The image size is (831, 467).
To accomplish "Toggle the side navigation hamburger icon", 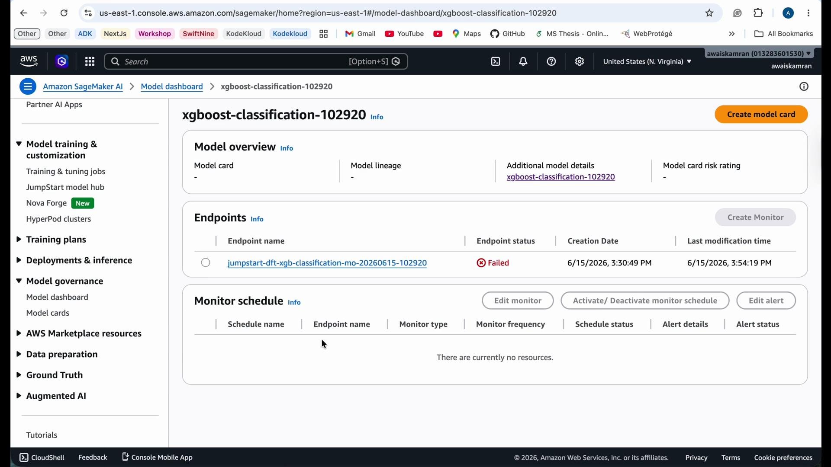I will tap(28, 87).
